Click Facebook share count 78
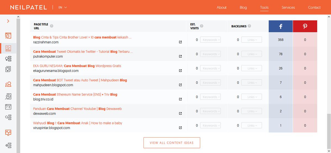 [281, 54]
